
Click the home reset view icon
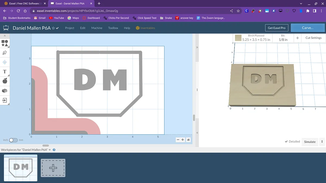(188, 140)
